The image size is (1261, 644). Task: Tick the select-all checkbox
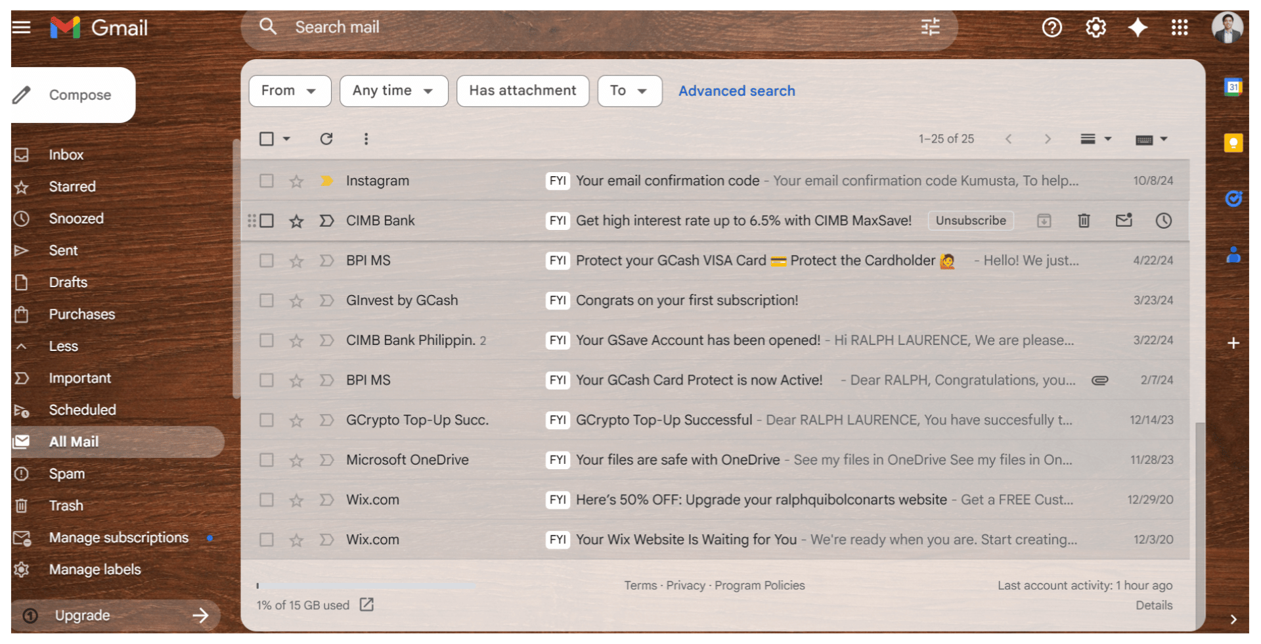click(266, 139)
